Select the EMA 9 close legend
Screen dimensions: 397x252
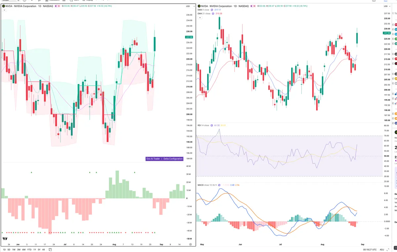pos(203,10)
